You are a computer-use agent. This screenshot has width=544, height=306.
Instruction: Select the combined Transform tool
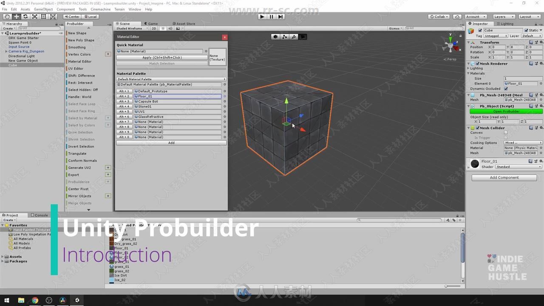pyautogui.click(x=53, y=17)
